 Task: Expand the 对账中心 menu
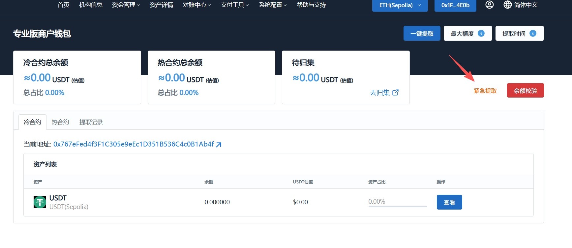[197, 5]
